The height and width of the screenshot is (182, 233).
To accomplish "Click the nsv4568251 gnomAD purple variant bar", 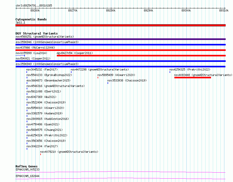I will [120, 39].
